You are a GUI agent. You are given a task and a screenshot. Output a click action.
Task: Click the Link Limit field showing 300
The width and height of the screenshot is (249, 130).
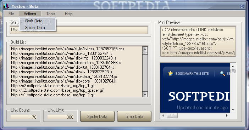click(x=61, y=117)
